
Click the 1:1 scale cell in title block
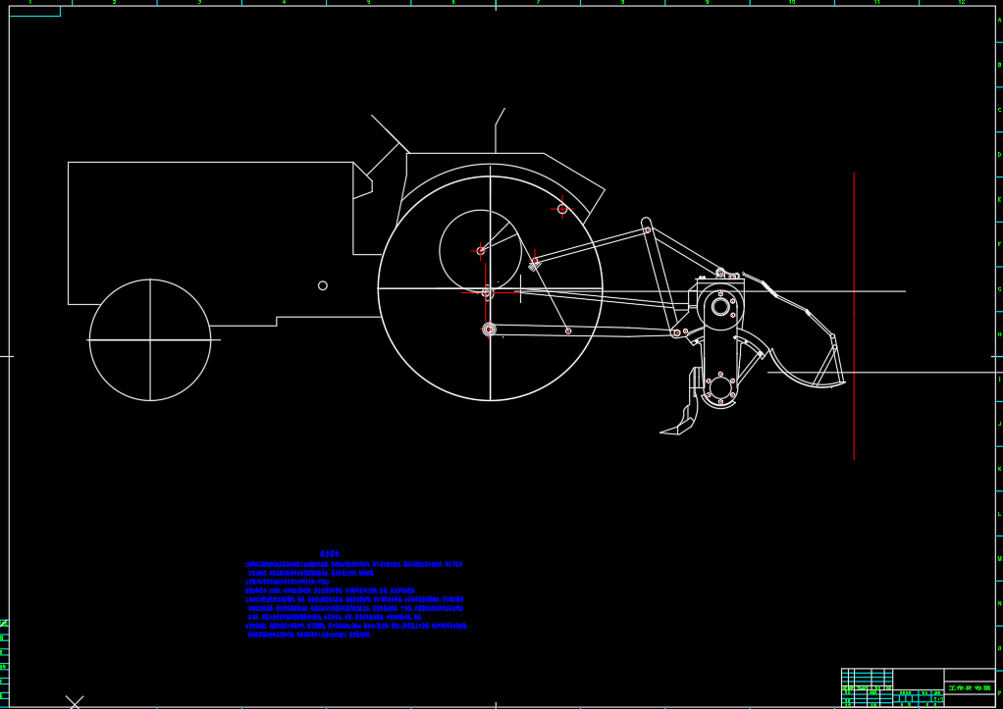pyautogui.click(x=937, y=698)
